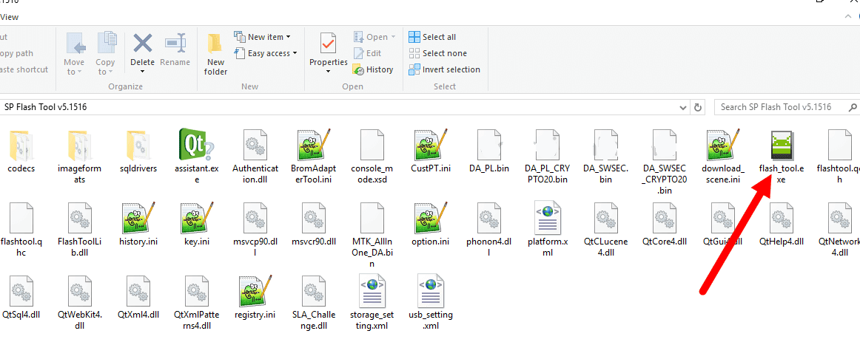The image size is (860, 359).
Task: Select CustPT.ini file
Action: click(x=431, y=152)
